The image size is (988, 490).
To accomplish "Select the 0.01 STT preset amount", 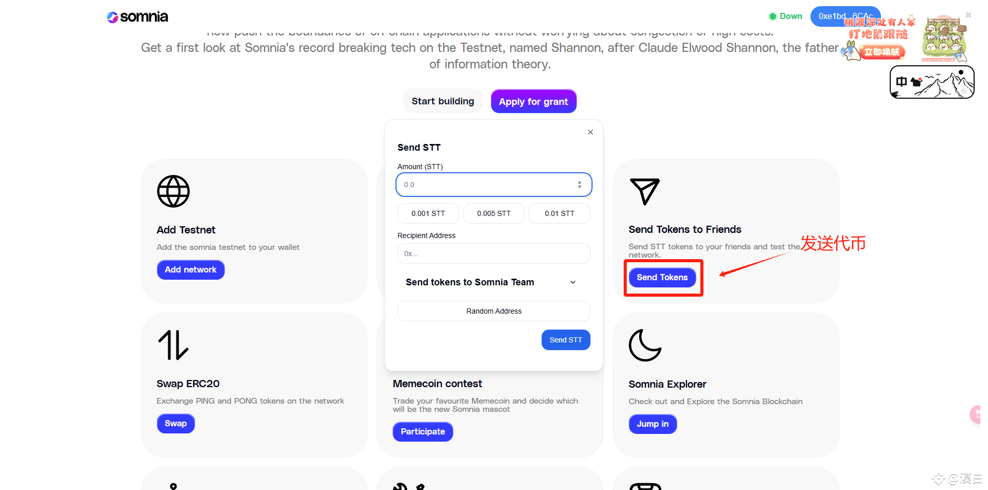I will pyautogui.click(x=560, y=213).
